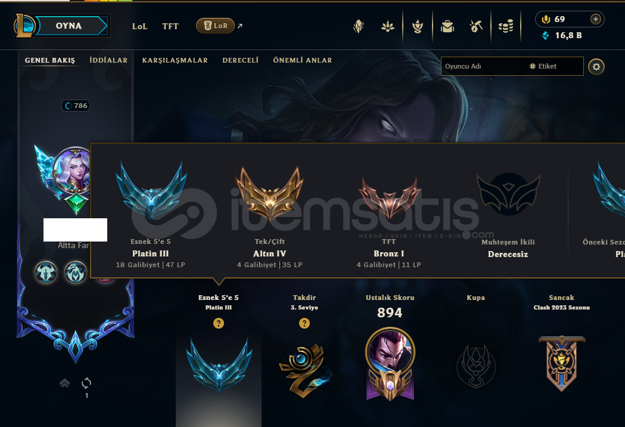
Task: Switch to the DERECELİ tab
Action: pos(240,60)
